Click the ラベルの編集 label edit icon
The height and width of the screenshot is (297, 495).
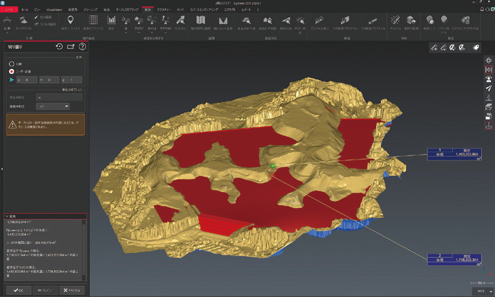[37, 24]
